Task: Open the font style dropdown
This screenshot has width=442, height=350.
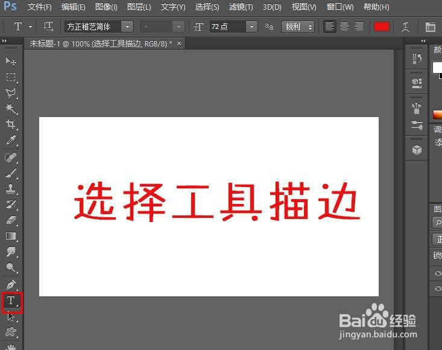Action: (x=178, y=27)
